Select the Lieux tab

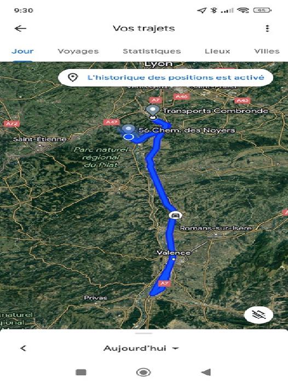[217, 51]
